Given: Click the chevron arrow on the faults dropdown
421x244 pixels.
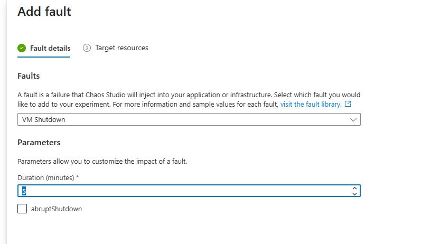Looking at the screenshot, I should coord(353,120).
